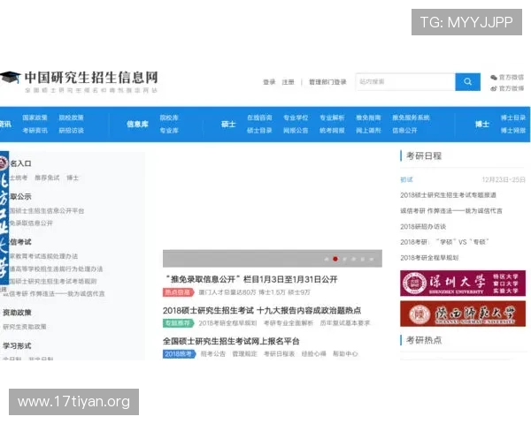This screenshot has width=531, height=424.
Task: Open headline 全国硕士研究生招生考试网上报名平台
Action: click(231, 341)
